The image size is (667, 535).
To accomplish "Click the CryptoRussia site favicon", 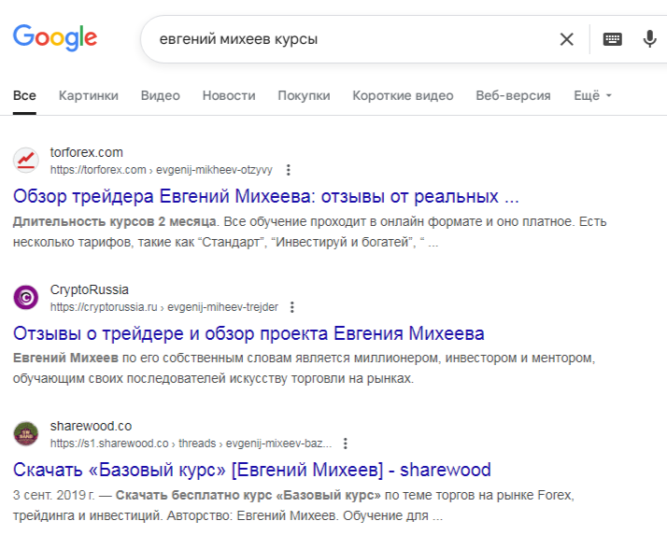I will coord(25,298).
